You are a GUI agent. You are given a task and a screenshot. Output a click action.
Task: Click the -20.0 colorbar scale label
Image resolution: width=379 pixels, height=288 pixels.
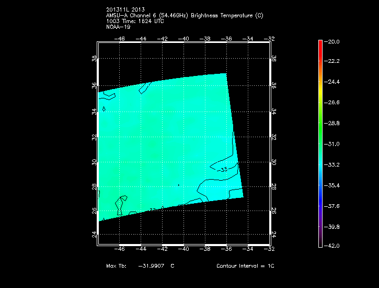[x=334, y=41]
